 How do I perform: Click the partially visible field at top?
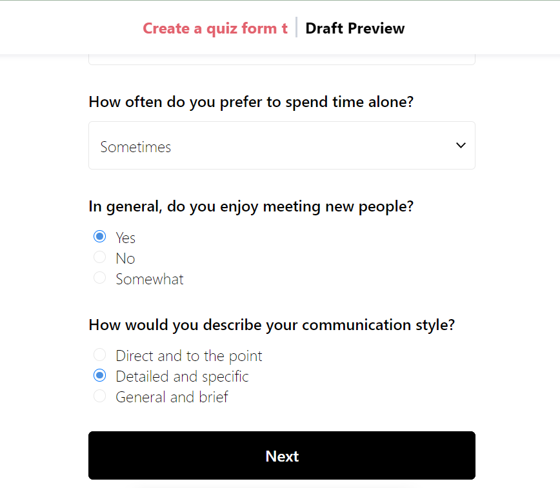point(282,58)
